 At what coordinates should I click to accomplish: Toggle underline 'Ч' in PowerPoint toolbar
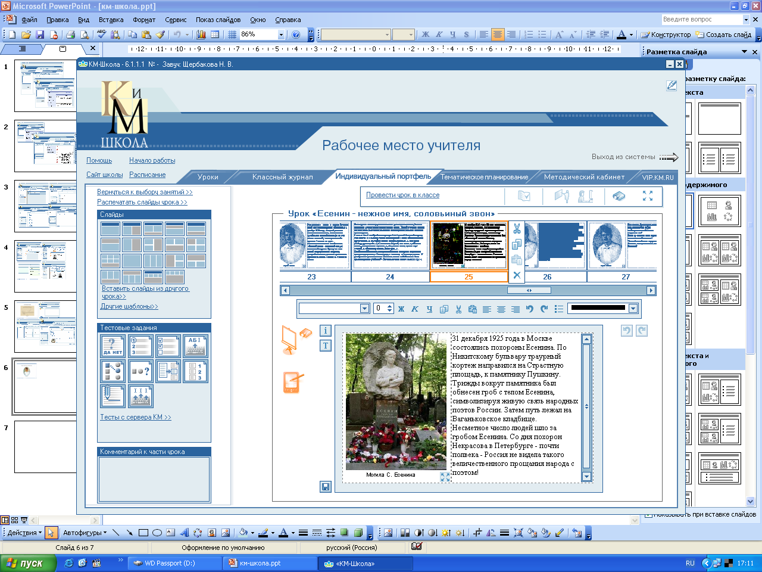(x=452, y=35)
